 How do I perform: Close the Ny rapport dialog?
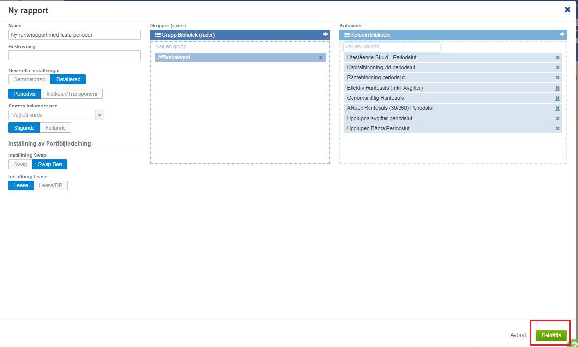click(x=567, y=9)
